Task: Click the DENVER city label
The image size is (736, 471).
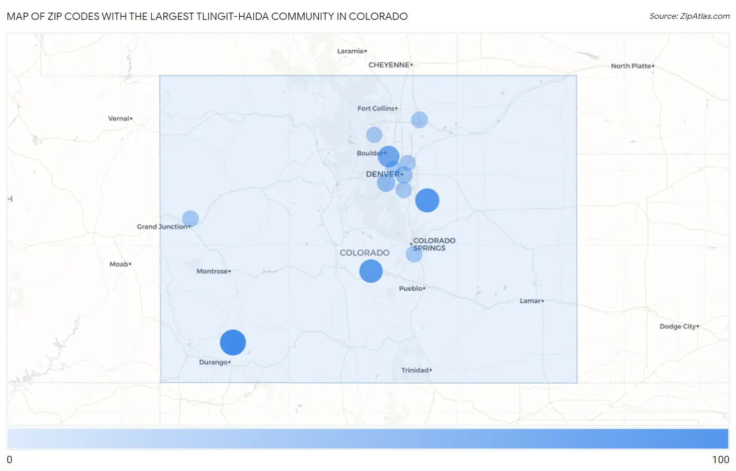Action: [383, 174]
